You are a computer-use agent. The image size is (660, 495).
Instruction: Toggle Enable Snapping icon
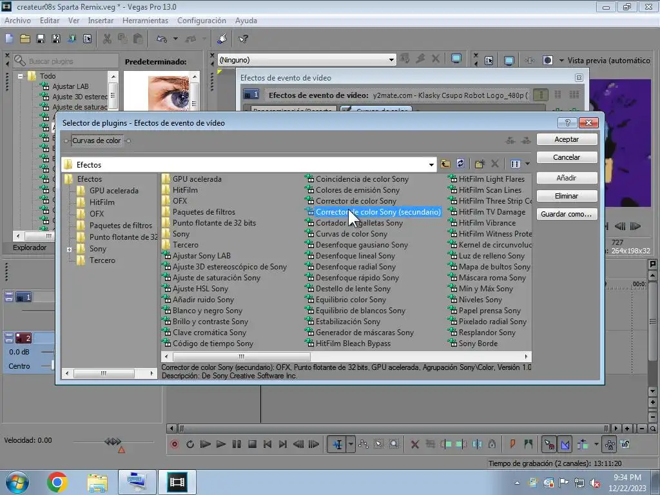549,444
